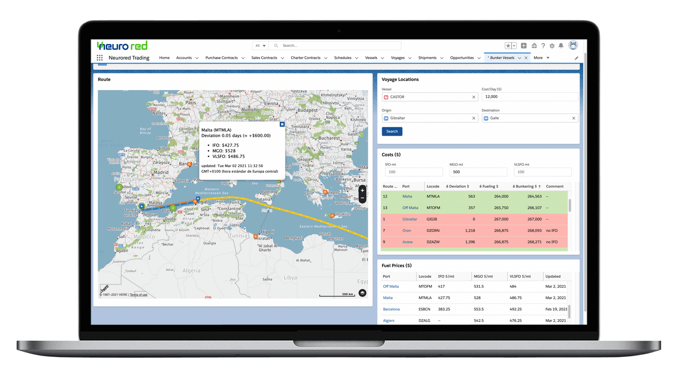Viewport: 681px width, 380px height.
Task: Click the Global Actions plus icon
Action: pos(524,46)
